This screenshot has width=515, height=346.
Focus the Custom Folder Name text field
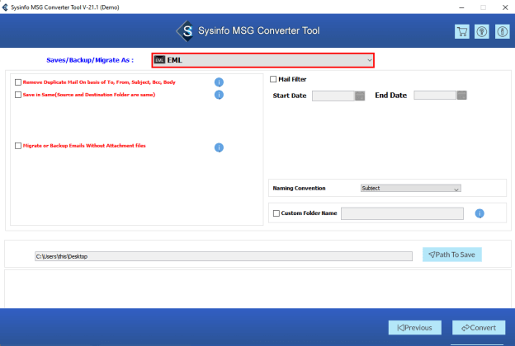402,213
